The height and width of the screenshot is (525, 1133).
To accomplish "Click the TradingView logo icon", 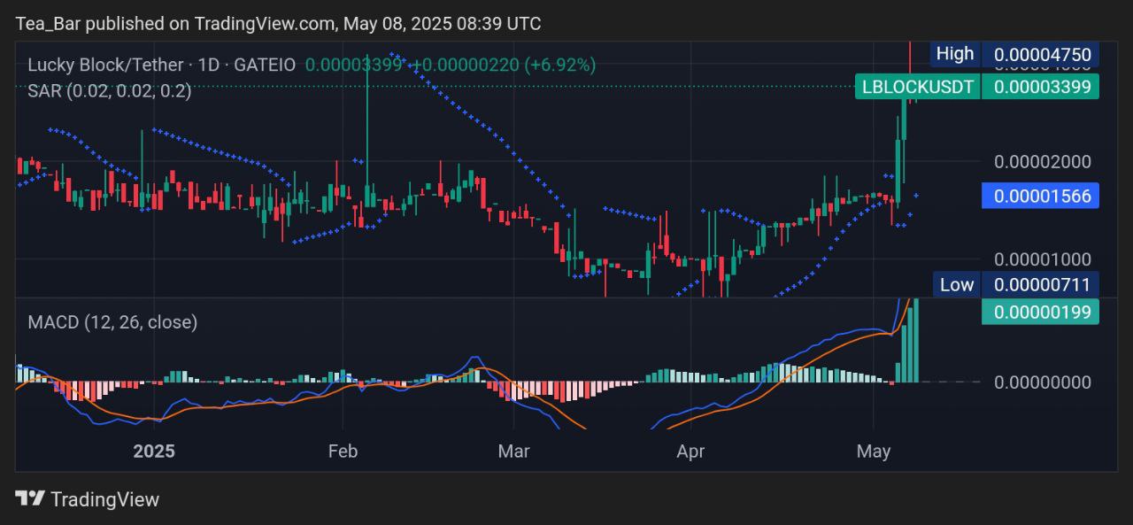I will (x=30, y=498).
